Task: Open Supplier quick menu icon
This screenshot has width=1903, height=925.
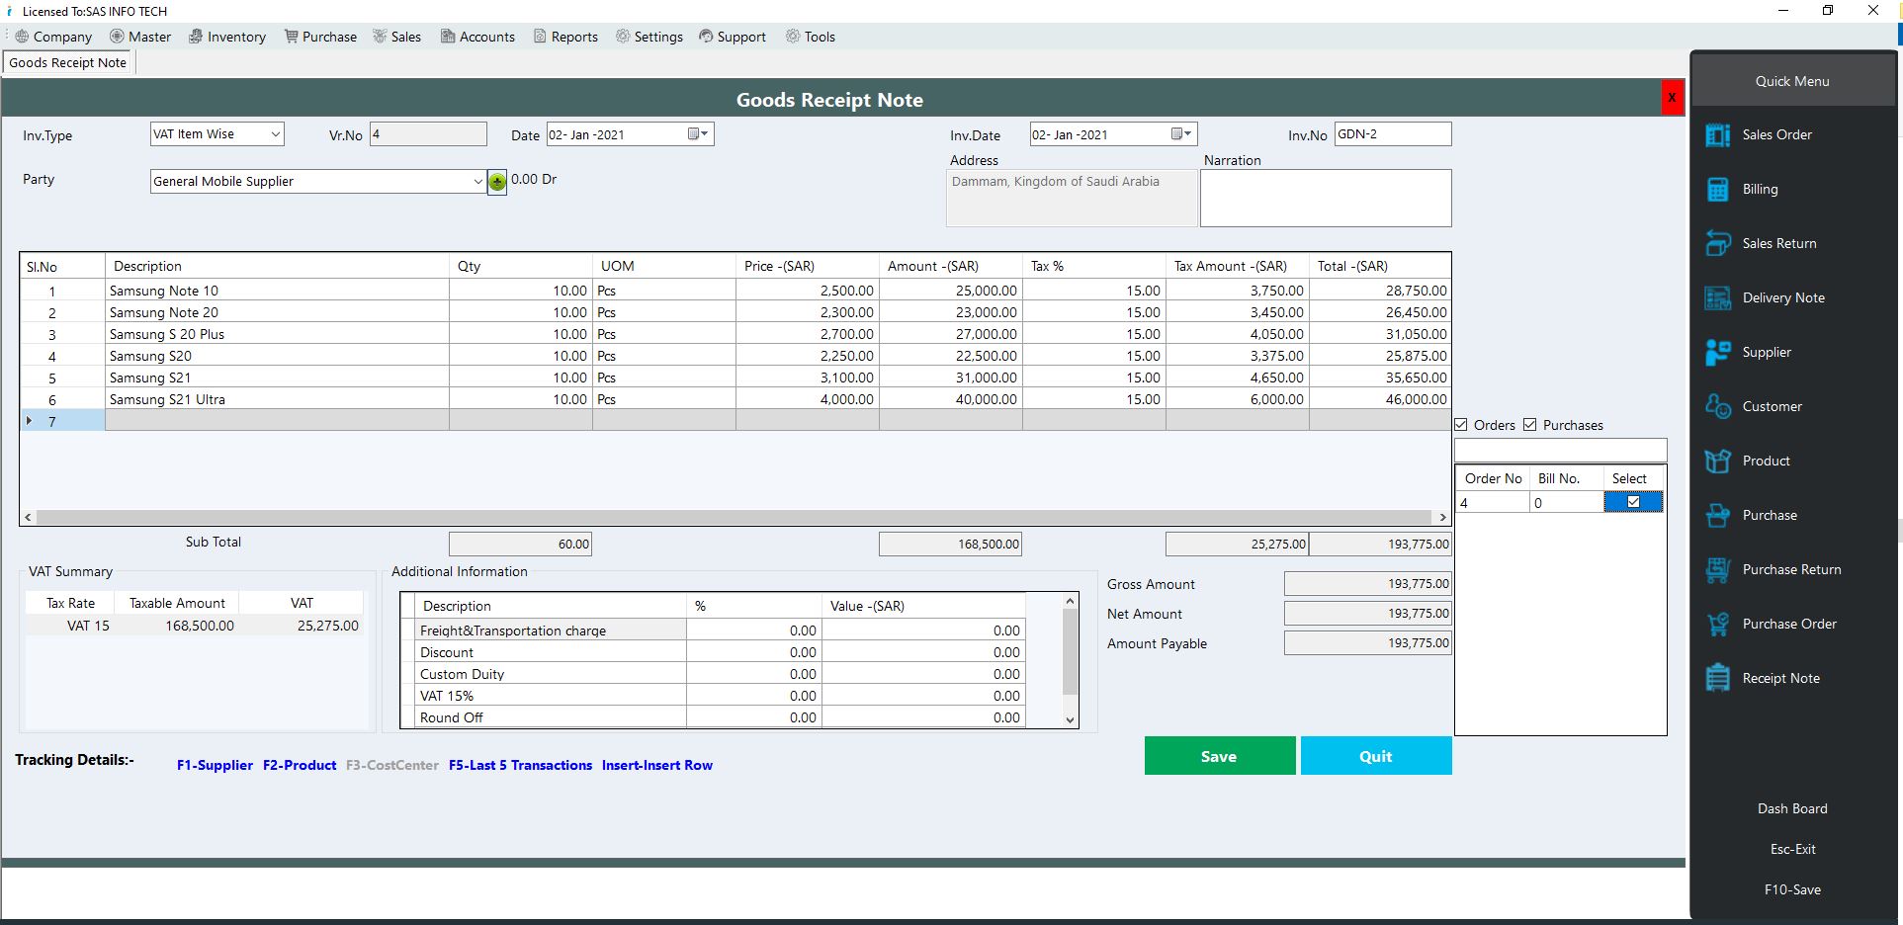Action: pyautogui.click(x=1718, y=352)
